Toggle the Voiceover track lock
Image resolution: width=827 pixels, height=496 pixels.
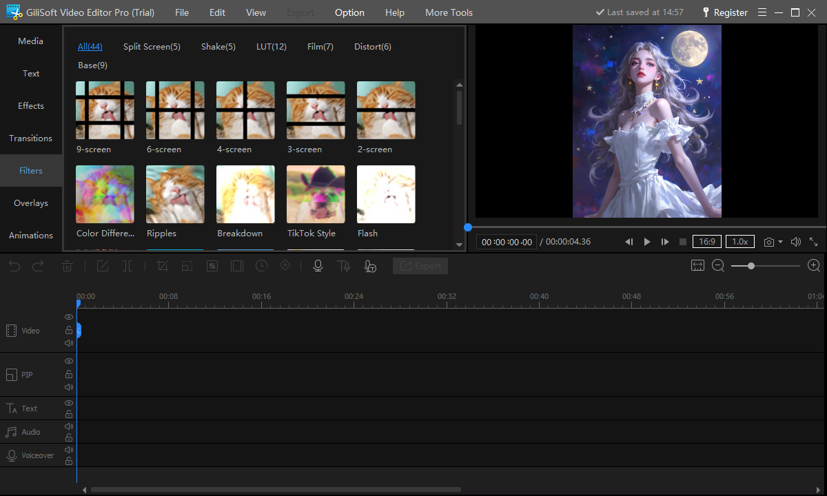(69, 461)
